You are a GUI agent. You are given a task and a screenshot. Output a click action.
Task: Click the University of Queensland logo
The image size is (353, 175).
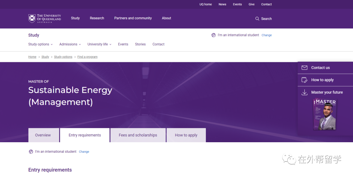(x=44, y=19)
